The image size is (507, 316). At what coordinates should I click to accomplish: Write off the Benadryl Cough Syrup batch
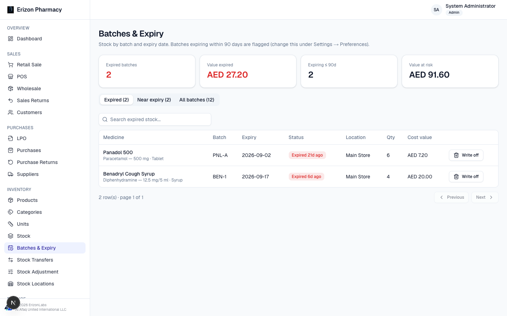pyautogui.click(x=466, y=177)
